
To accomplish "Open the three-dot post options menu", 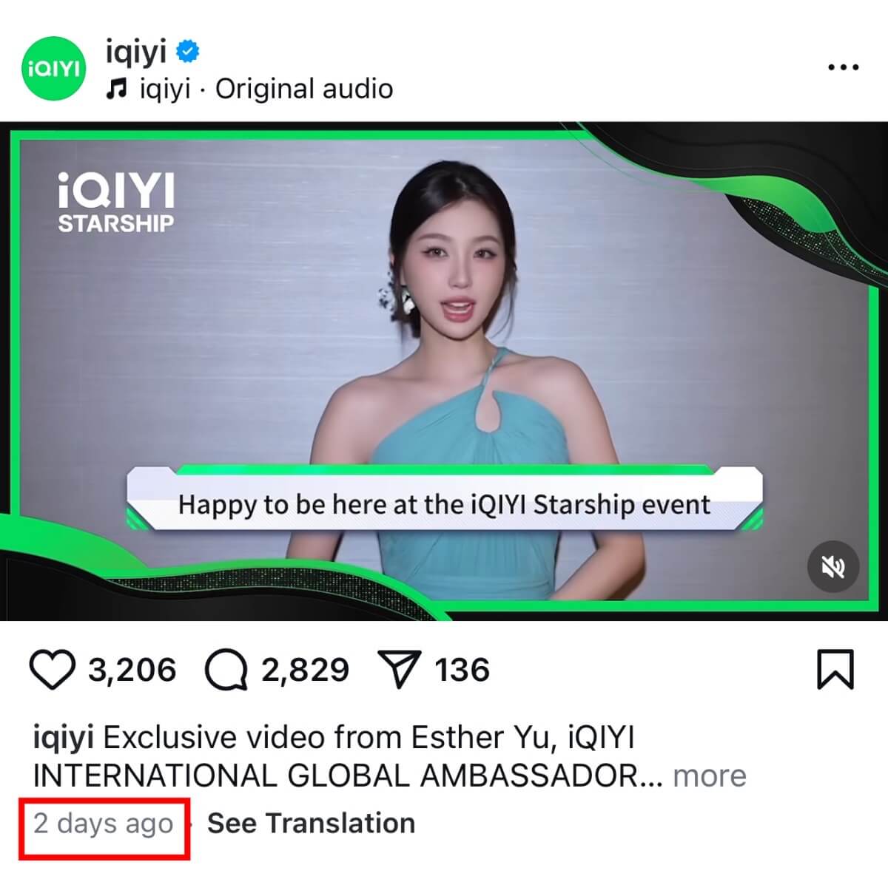I will pyautogui.click(x=843, y=67).
